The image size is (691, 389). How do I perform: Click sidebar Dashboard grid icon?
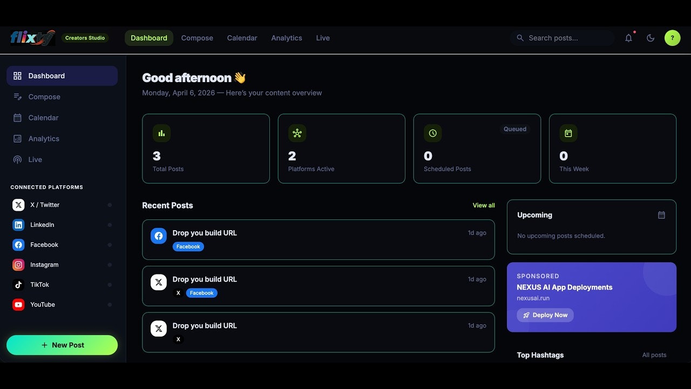(17, 76)
